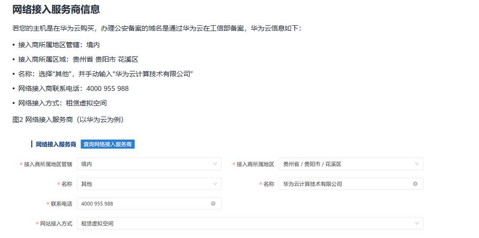The width and height of the screenshot is (479, 238).
Task: Click the chevron arrow beside 其他
Action: coord(215,184)
